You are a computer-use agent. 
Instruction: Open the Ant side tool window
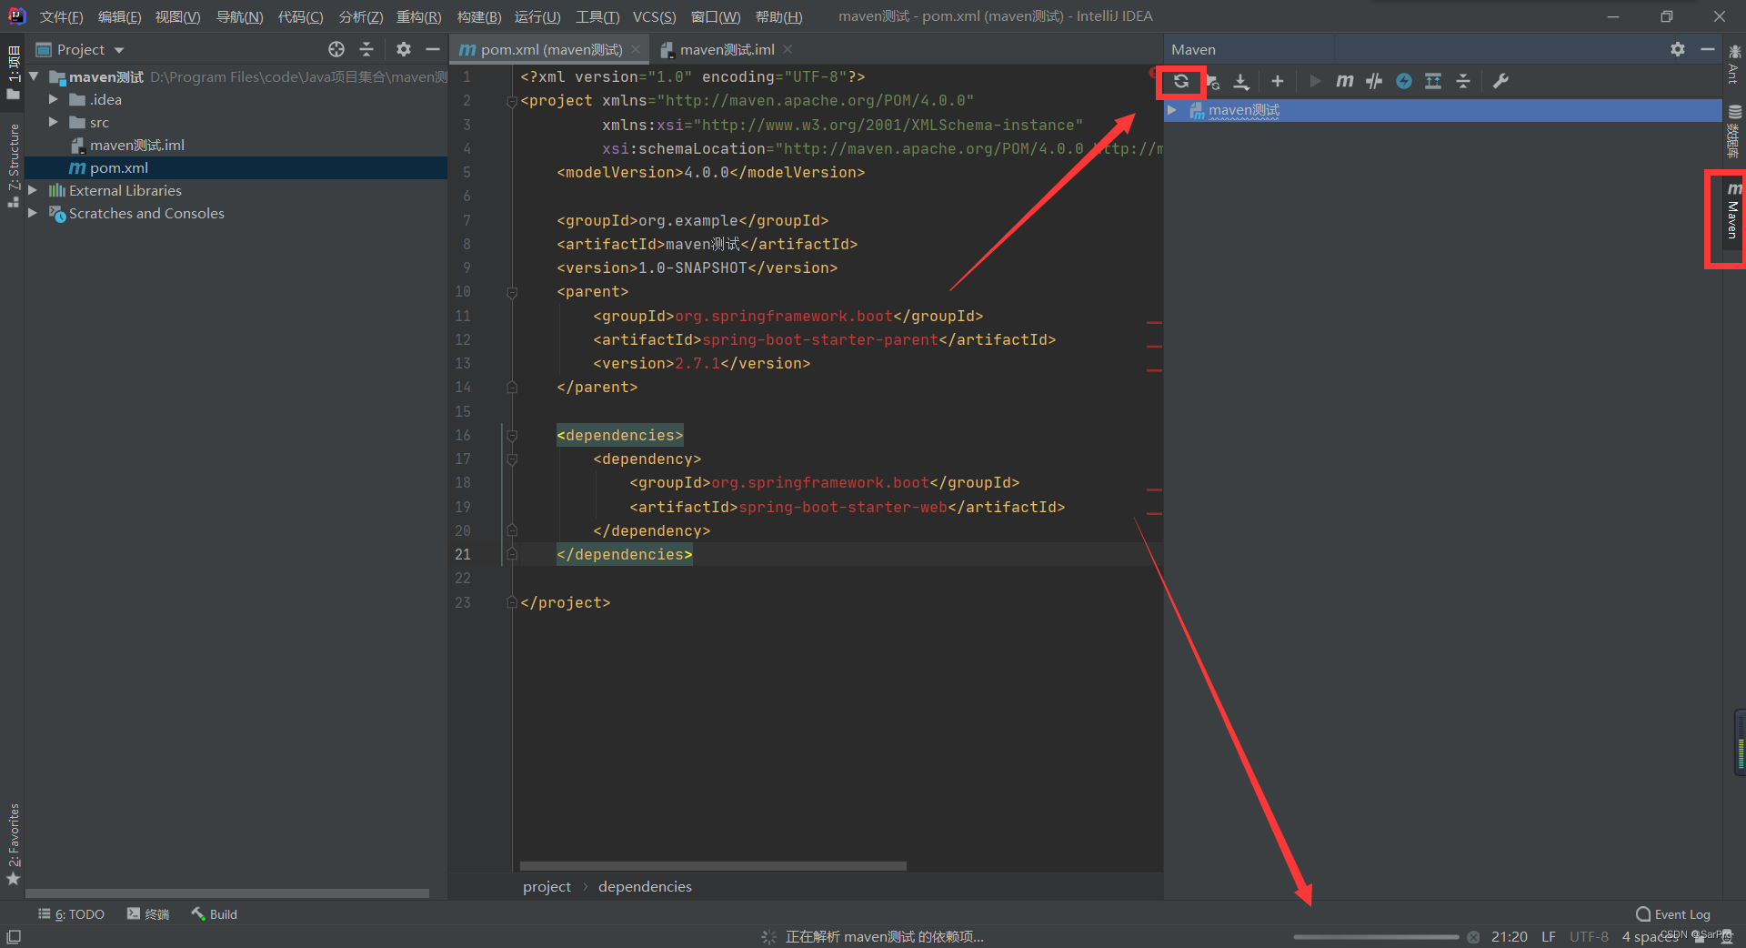point(1733,66)
